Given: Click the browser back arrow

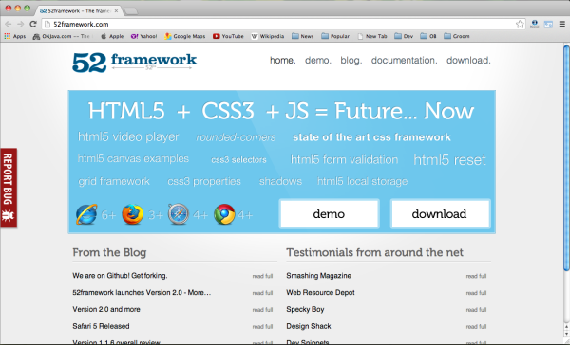Looking at the screenshot, I should click(9, 24).
